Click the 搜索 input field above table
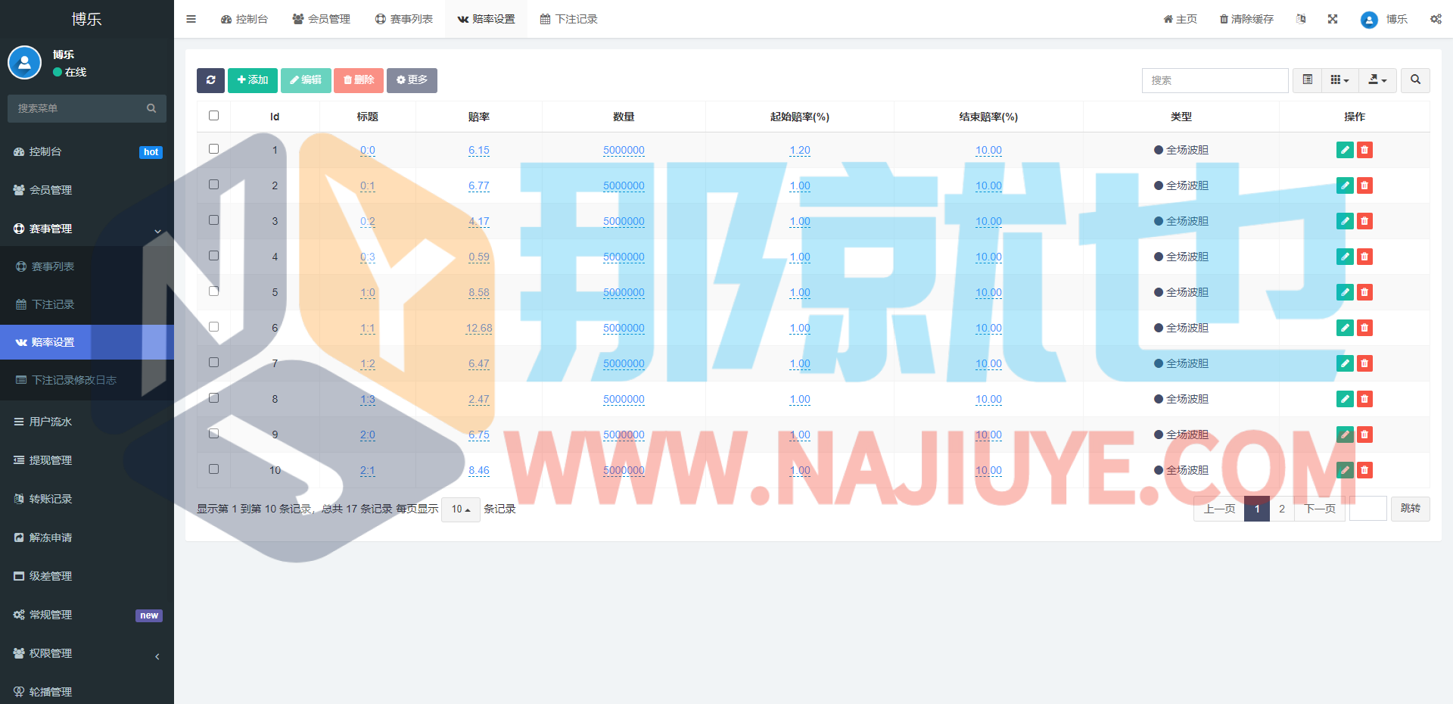 (x=1215, y=80)
